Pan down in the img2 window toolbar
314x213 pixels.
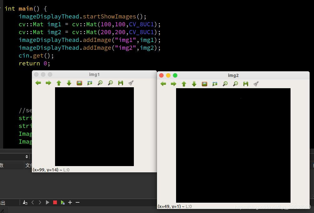[194, 84]
